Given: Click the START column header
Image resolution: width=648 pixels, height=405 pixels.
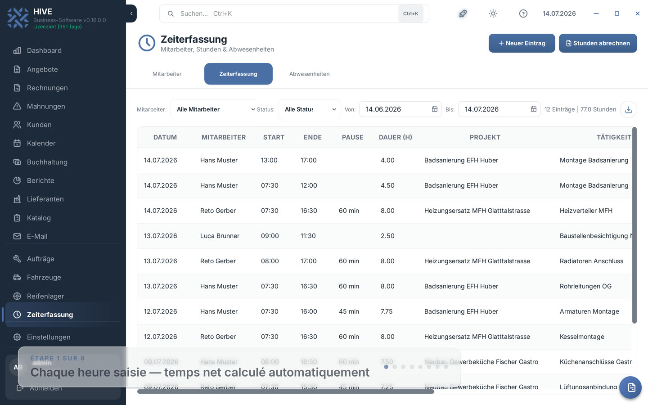Looking at the screenshot, I should (x=274, y=137).
